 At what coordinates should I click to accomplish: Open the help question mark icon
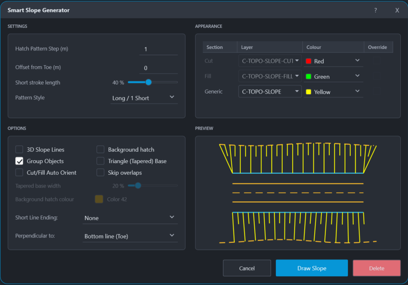coord(375,11)
